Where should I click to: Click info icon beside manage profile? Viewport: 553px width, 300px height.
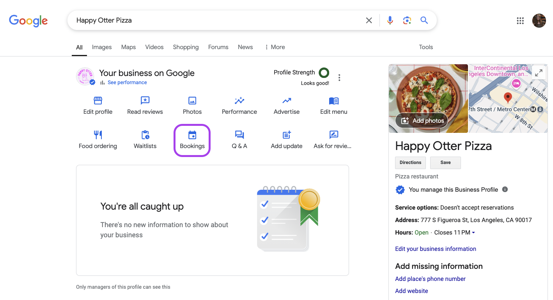505,189
